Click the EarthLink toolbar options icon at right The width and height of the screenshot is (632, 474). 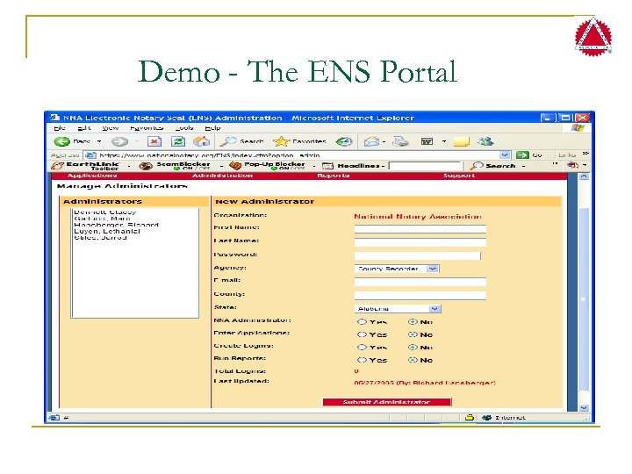pos(572,165)
